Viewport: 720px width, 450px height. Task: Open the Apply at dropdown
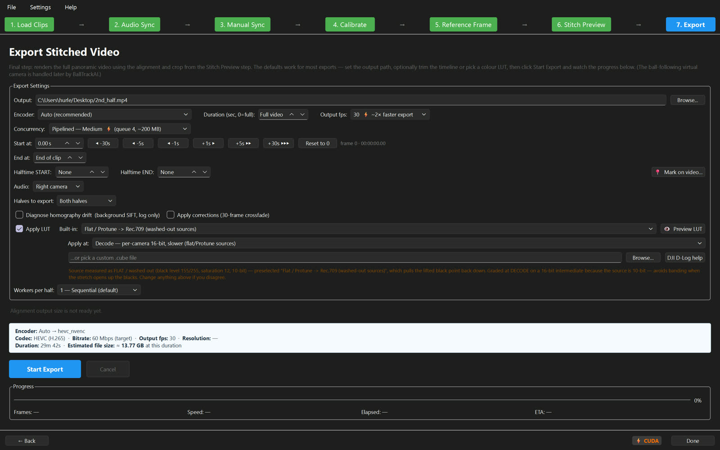coord(399,243)
